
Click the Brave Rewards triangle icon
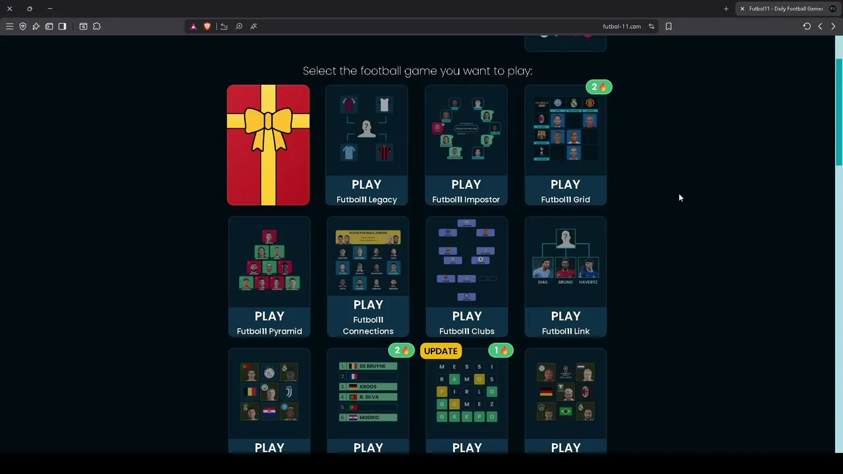click(193, 26)
